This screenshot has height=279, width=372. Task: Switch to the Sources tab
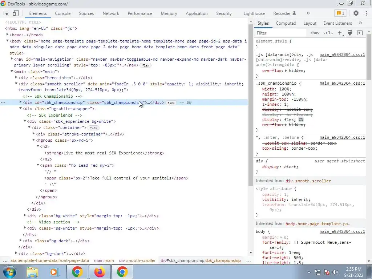pyautogui.click(x=86, y=13)
